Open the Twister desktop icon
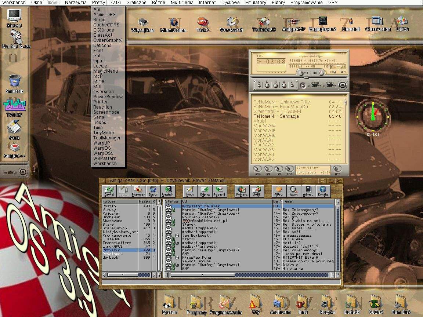Screen dimensions: 423x317 [14, 108]
